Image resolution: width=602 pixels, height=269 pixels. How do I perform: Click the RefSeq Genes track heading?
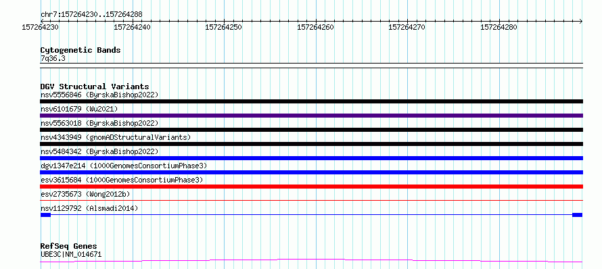pos(69,247)
